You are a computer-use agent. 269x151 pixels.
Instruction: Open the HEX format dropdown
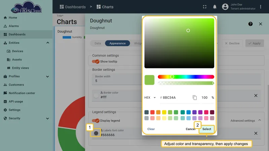coord(150,98)
